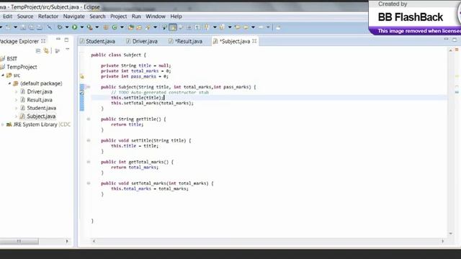
Task: Click the Previous Annotation arrow icon
Action: pyautogui.click(x=222, y=27)
